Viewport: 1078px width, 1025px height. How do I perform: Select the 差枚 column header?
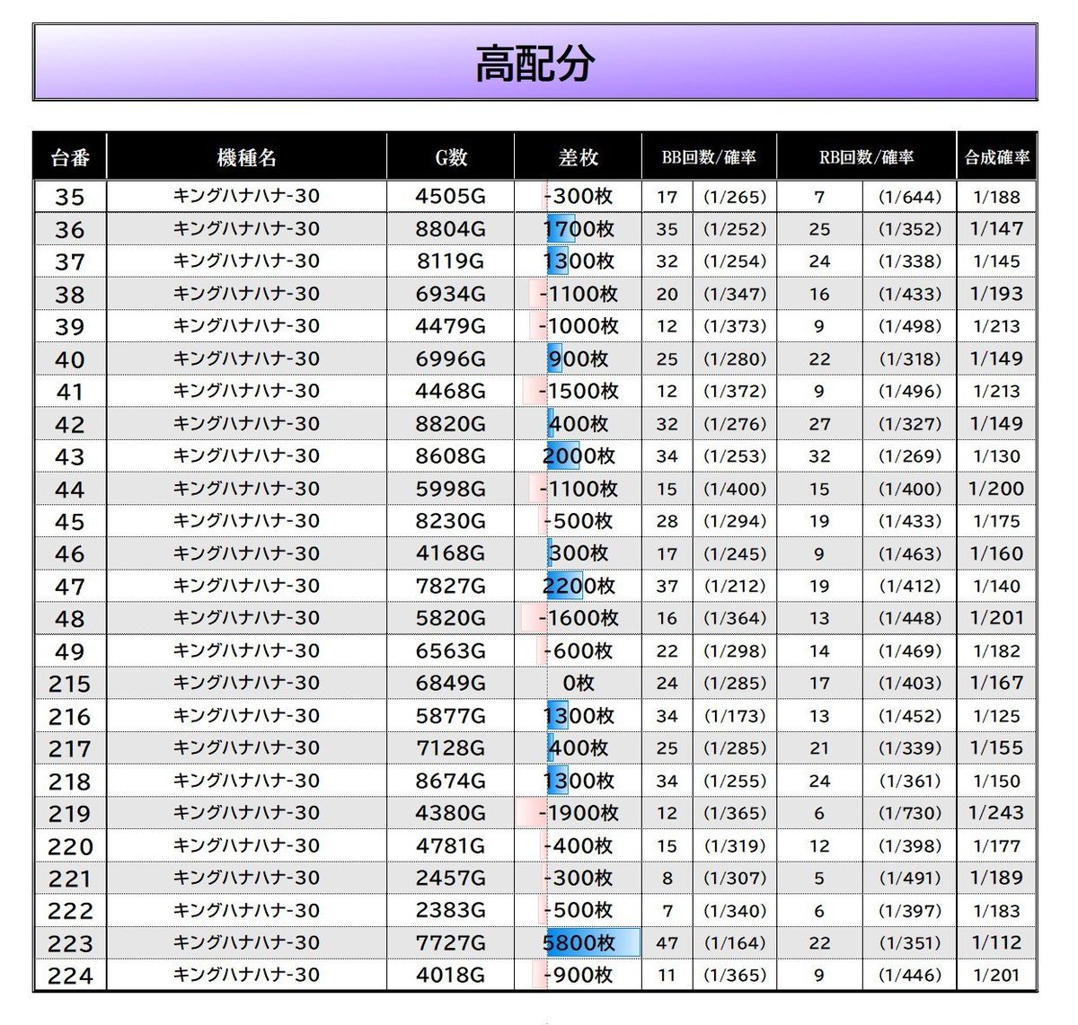579,158
